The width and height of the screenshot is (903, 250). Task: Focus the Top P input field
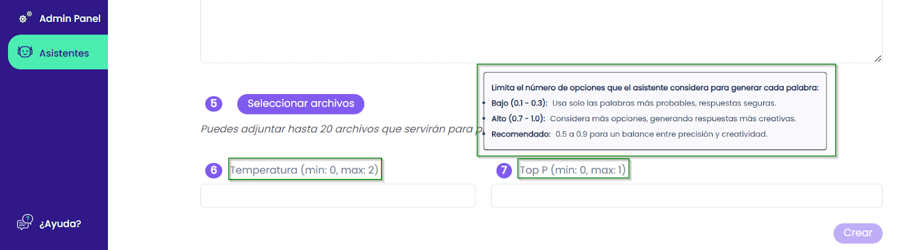686,196
